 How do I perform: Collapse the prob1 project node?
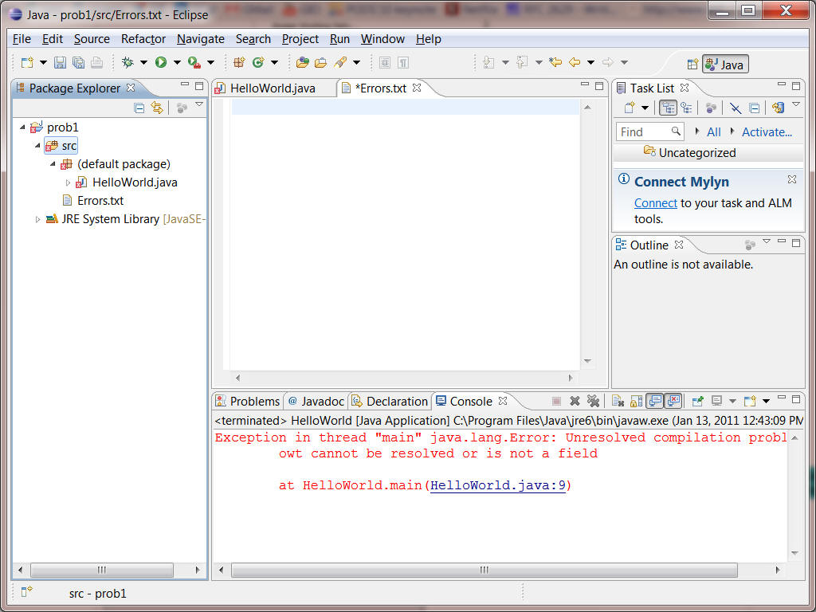point(22,127)
